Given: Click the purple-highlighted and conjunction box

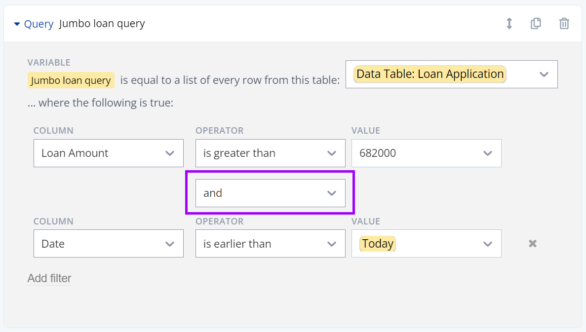Looking at the screenshot, I should point(270,193).
